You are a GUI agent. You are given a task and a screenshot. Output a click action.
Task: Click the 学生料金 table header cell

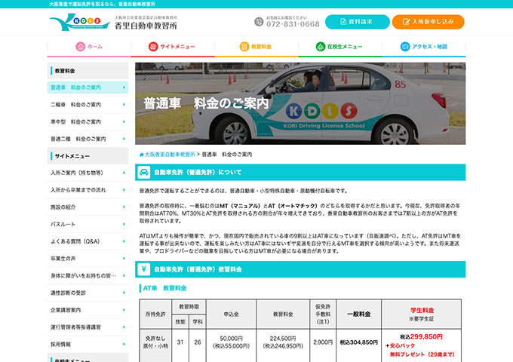422,314
